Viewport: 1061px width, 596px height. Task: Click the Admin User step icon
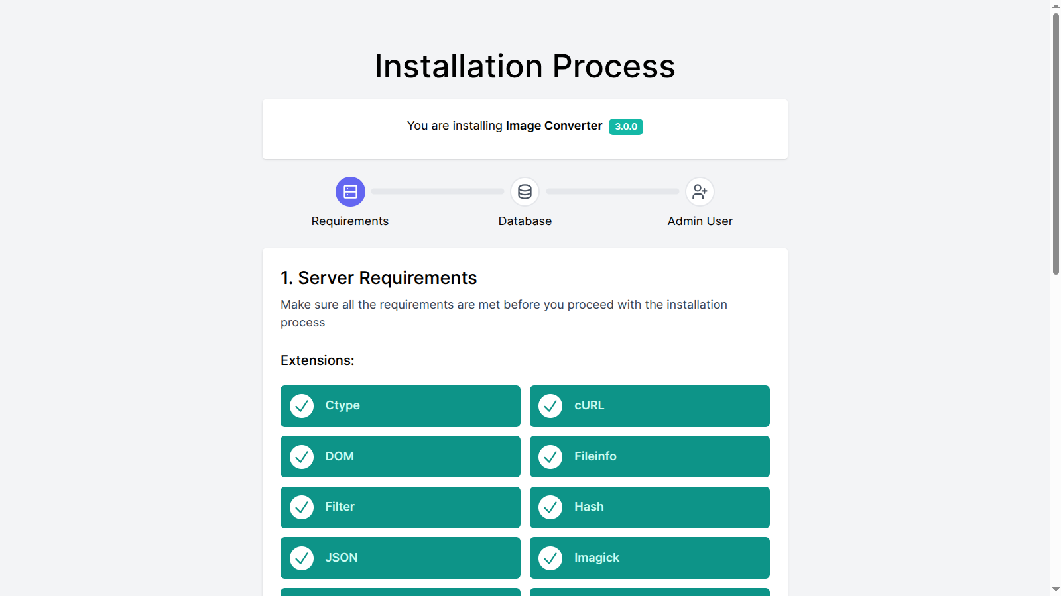(x=700, y=191)
